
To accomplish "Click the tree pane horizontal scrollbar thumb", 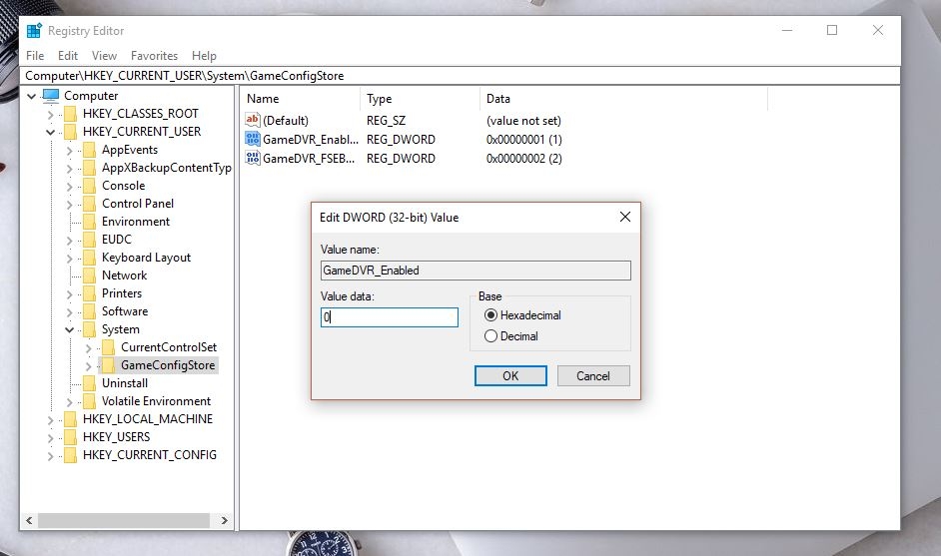I will tap(124, 521).
